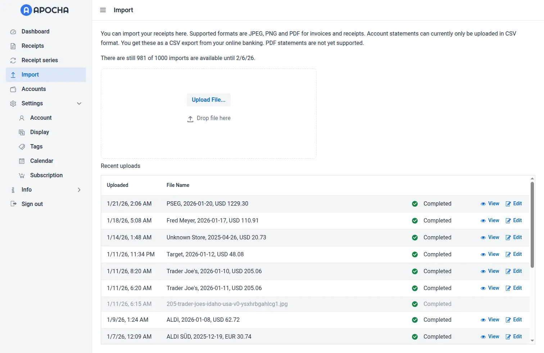Edit the Target 2026-01-12 receipt
This screenshot has width=544, height=353.
click(x=514, y=254)
